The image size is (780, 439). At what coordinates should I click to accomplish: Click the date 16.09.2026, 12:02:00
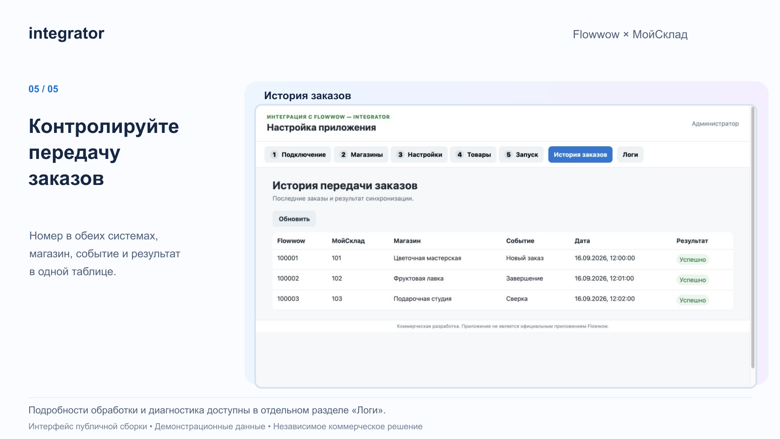coord(604,299)
